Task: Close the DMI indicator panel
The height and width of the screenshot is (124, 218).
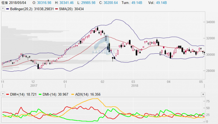Action: (203, 94)
